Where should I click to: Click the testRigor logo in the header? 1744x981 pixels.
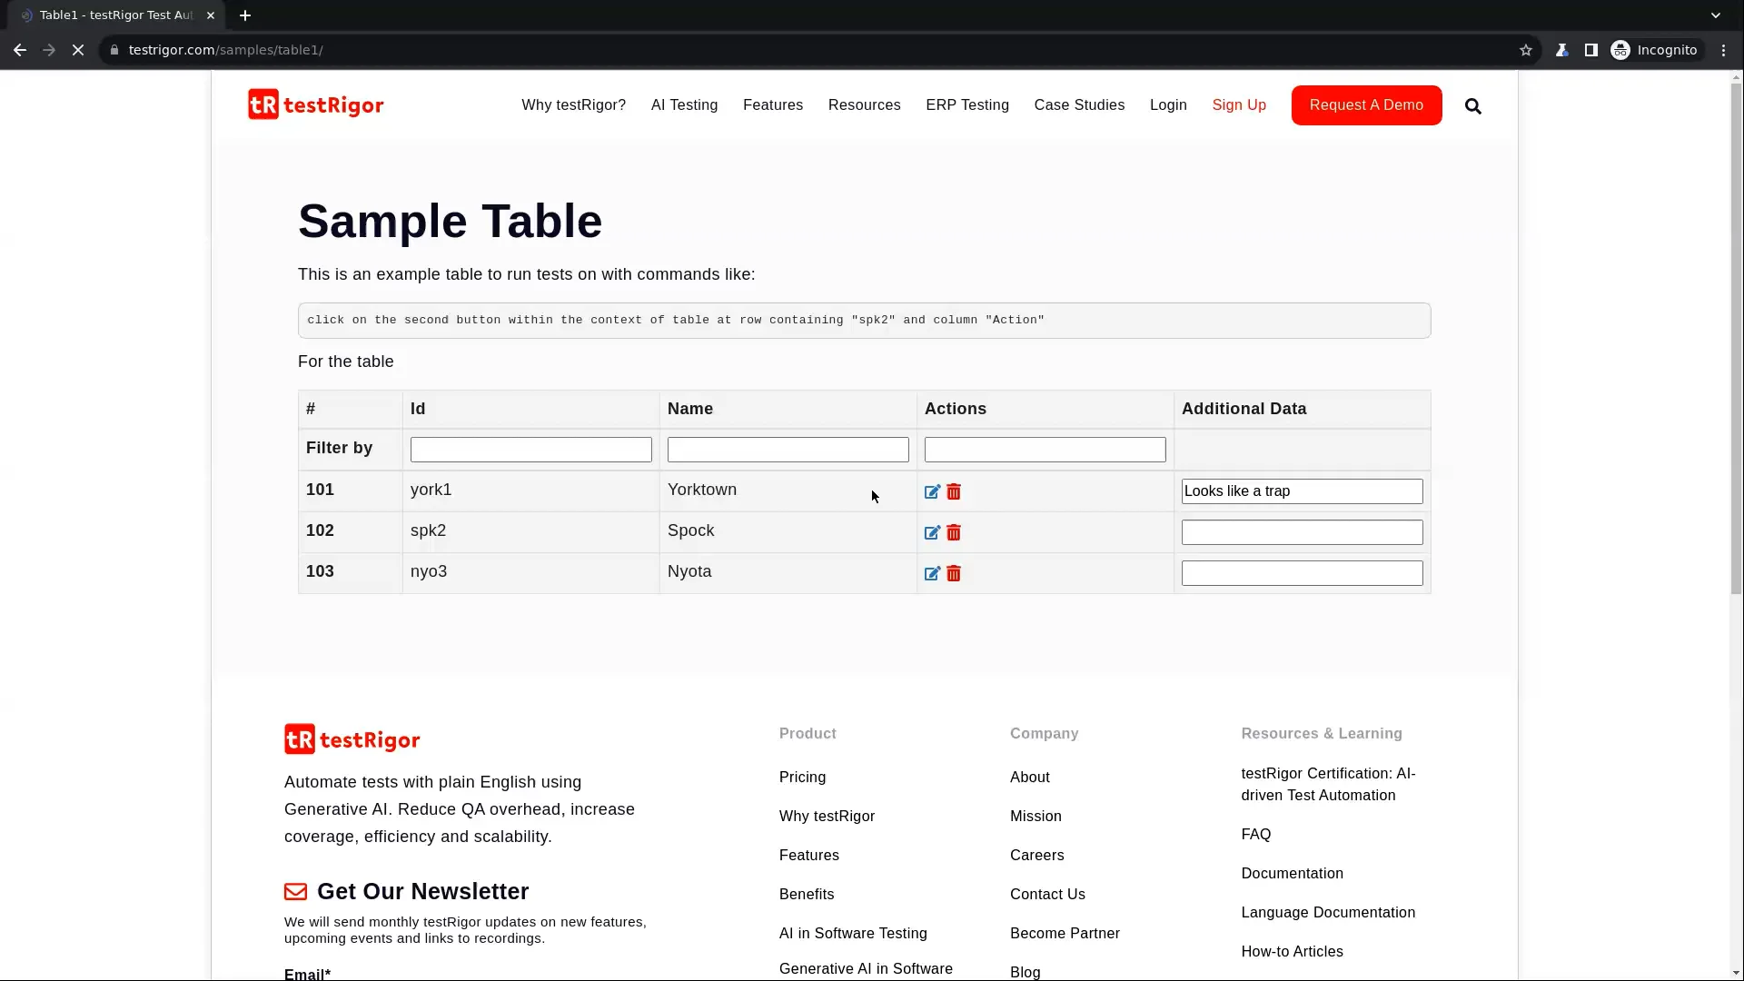pyautogui.click(x=314, y=104)
